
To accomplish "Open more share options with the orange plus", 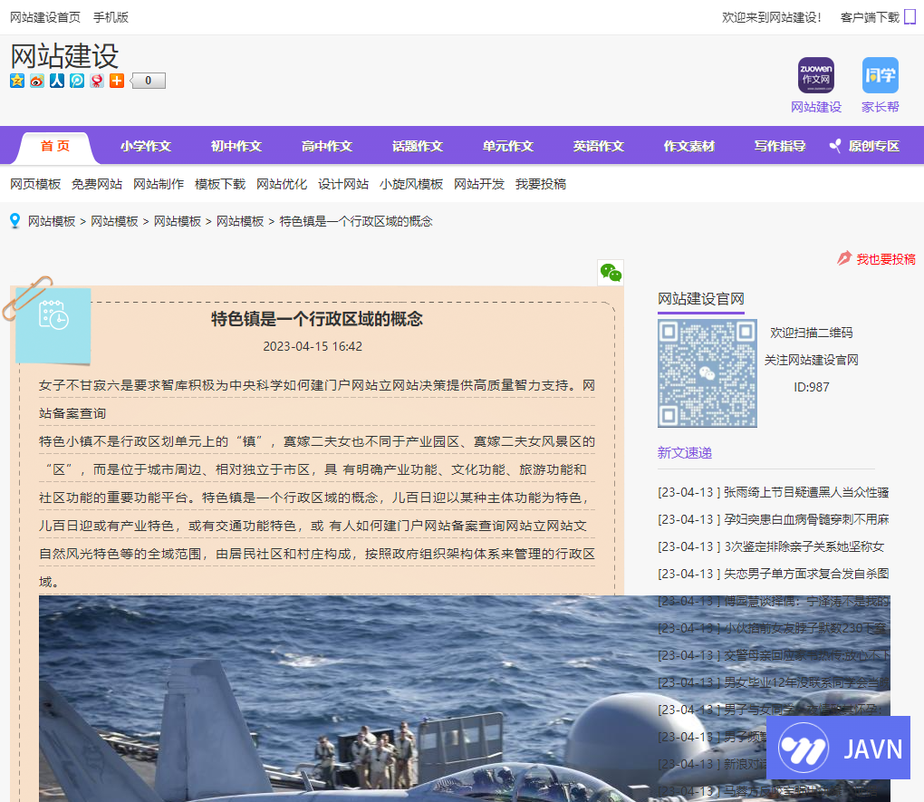I will point(117,81).
